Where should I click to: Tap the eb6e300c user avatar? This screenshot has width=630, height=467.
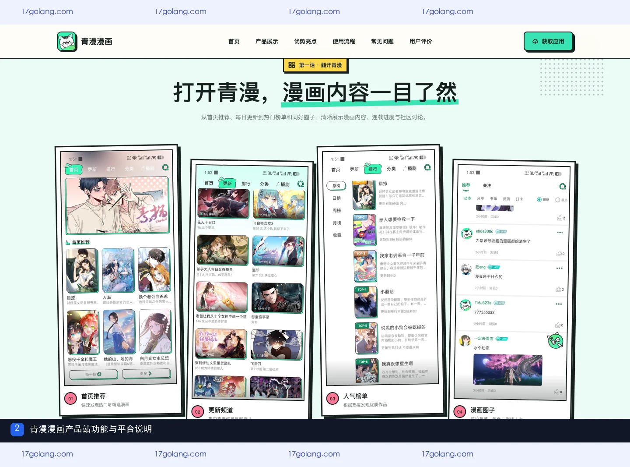466,233
